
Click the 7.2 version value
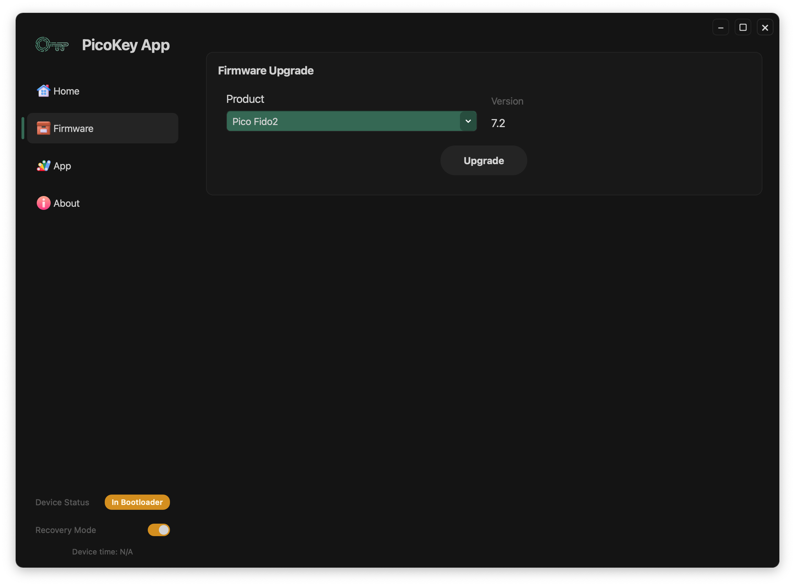pyautogui.click(x=498, y=123)
